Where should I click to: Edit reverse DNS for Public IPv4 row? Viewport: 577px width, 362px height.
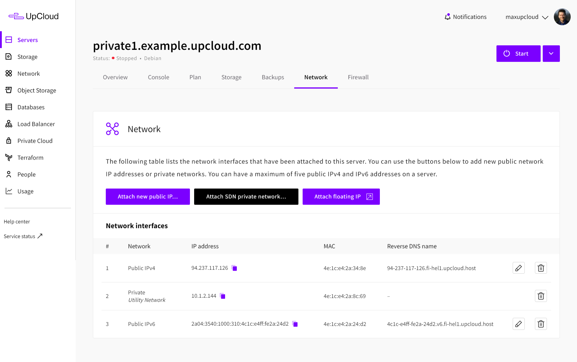518,268
